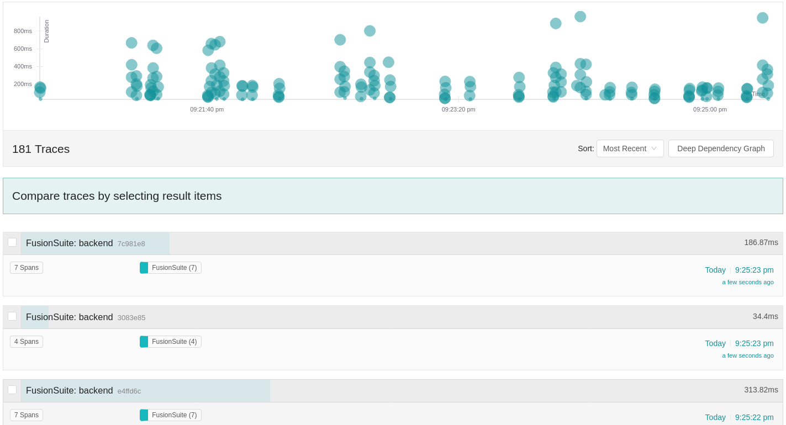Screen dimensions: 786x425
Task: Open the Sort dropdown set to Most Recent
Action: [630, 148]
